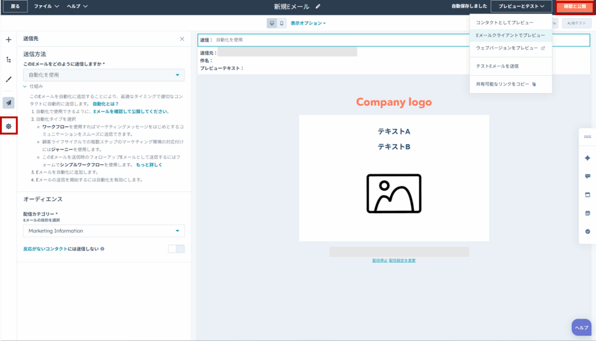596x341 pixels.
Task: Switch to mobile preview icon
Action: tap(282, 23)
